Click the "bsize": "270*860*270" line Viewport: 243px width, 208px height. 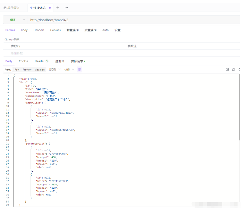pyautogui.click(x=52, y=154)
